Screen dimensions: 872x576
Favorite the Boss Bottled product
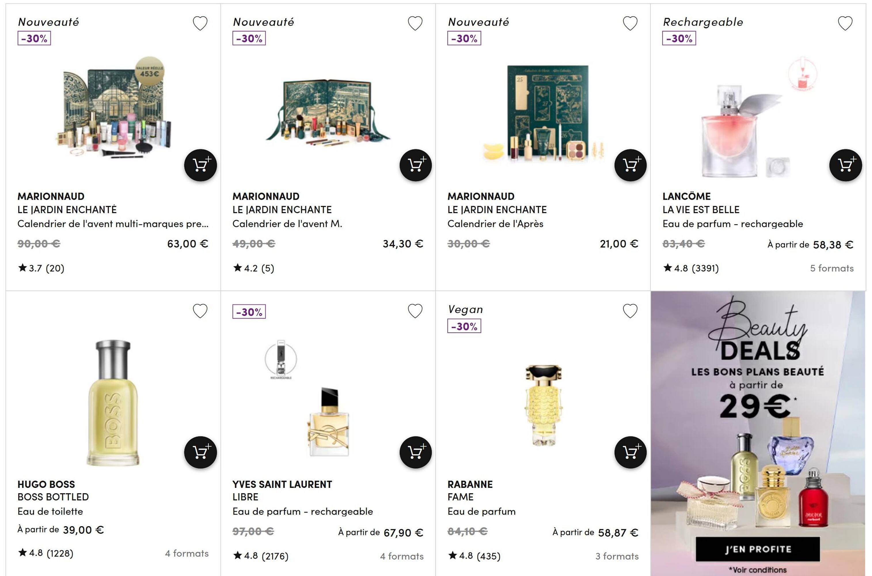[x=200, y=311]
